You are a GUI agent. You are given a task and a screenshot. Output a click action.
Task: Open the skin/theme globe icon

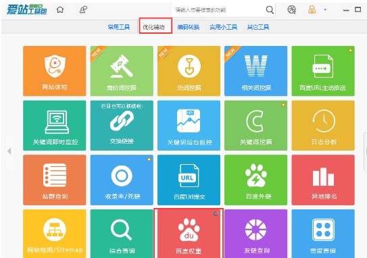tap(291, 9)
